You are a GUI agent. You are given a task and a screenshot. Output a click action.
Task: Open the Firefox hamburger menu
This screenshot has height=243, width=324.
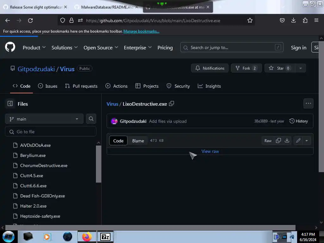coord(316,20)
